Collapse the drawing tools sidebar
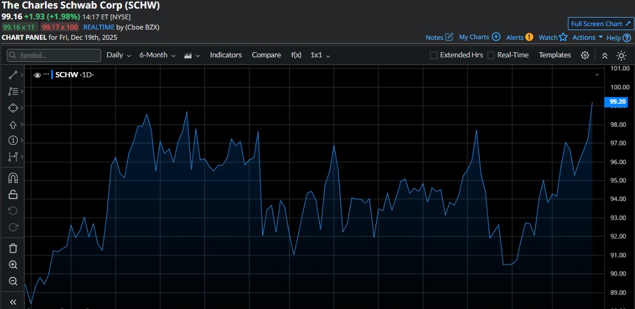Viewport: 635px width, 309px height. click(x=13, y=302)
